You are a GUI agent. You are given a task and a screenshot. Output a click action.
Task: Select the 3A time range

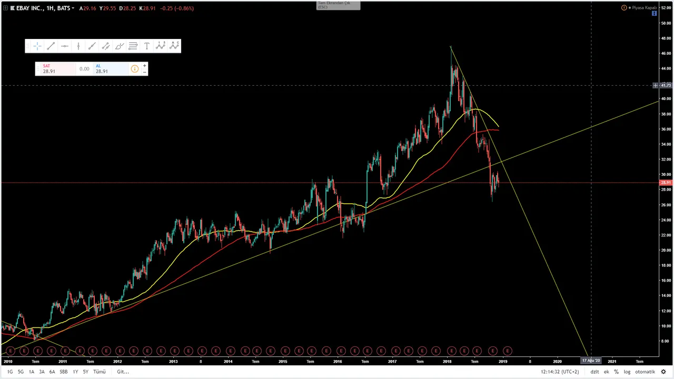pos(42,372)
